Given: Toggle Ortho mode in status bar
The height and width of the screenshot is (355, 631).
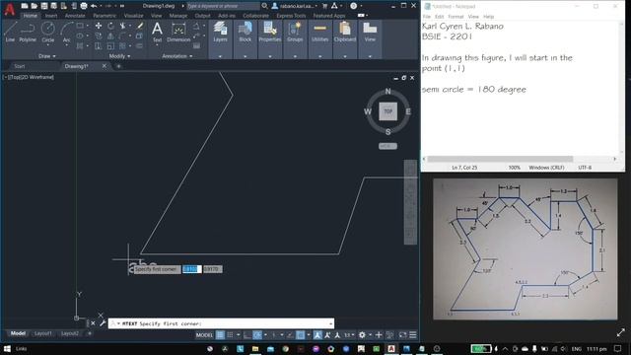Looking at the screenshot, I should tap(247, 335).
